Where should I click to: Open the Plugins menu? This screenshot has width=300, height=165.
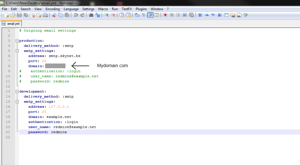[141, 9]
